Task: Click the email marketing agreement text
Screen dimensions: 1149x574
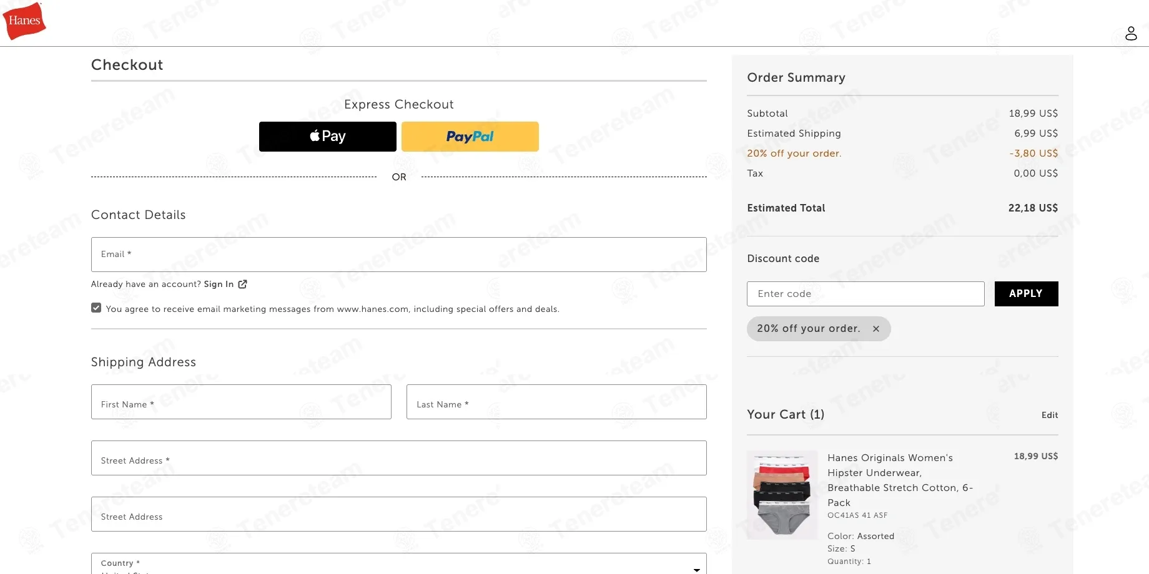Action: pyautogui.click(x=333, y=309)
